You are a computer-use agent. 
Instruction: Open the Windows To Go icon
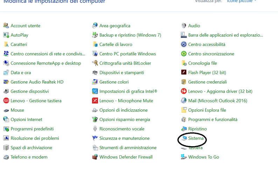pyautogui.click(x=184, y=157)
